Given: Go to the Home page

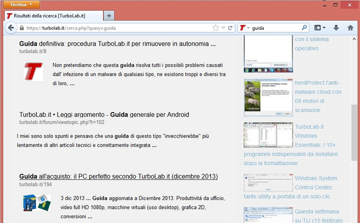Looking at the screenshot, I should point(350,28).
